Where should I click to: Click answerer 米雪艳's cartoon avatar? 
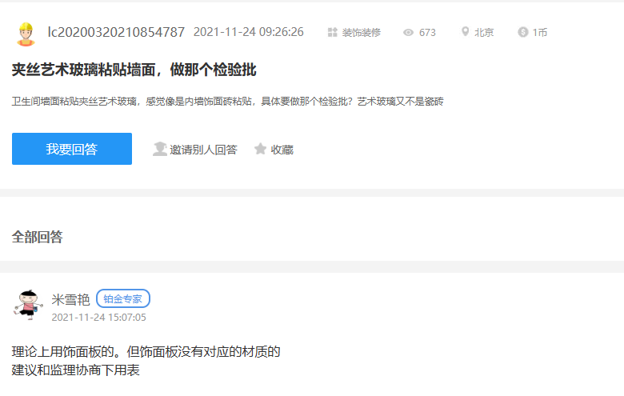28,305
